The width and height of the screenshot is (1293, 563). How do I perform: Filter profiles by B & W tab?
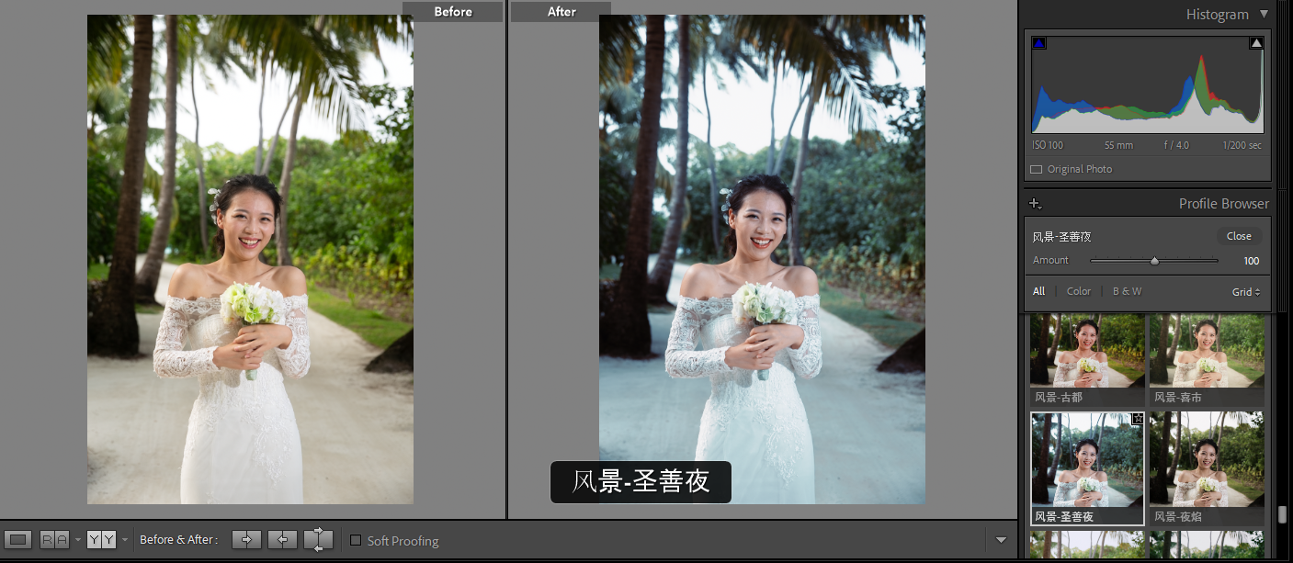point(1127,292)
